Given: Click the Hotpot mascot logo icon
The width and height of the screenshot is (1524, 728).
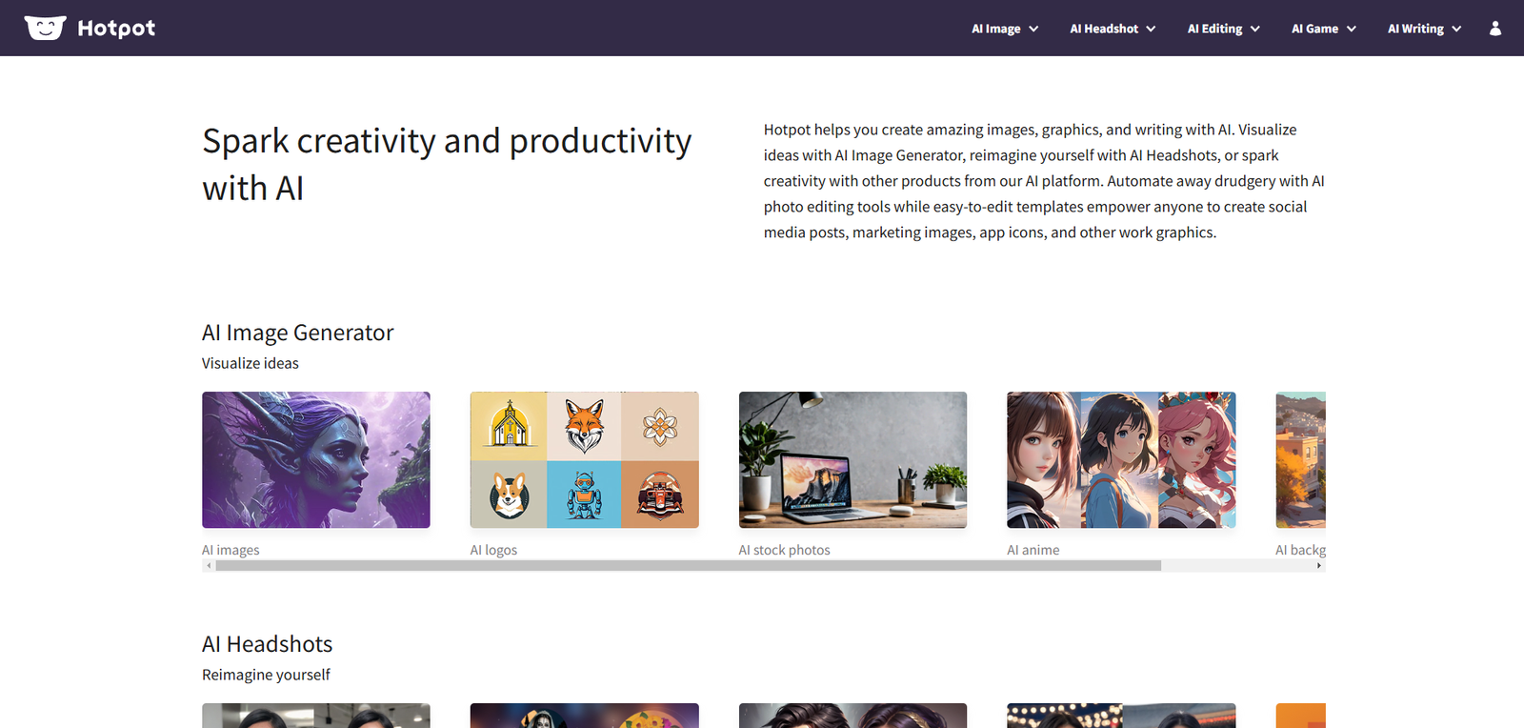Looking at the screenshot, I should click(x=45, y=28).
